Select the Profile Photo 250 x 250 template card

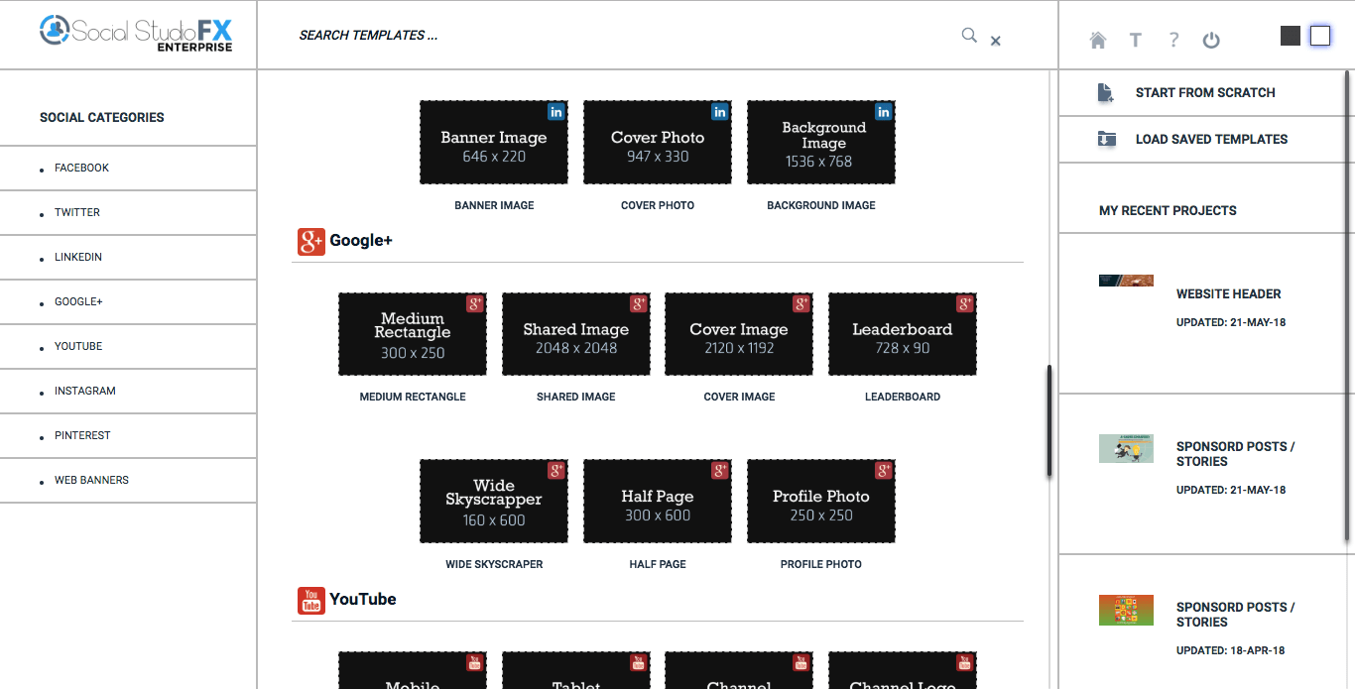tap(821, 502)
